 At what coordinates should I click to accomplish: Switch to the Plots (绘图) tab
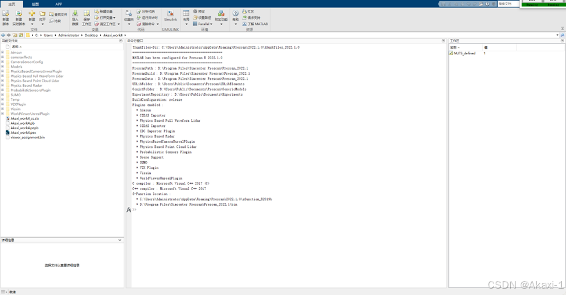click(x=35, y=4)
